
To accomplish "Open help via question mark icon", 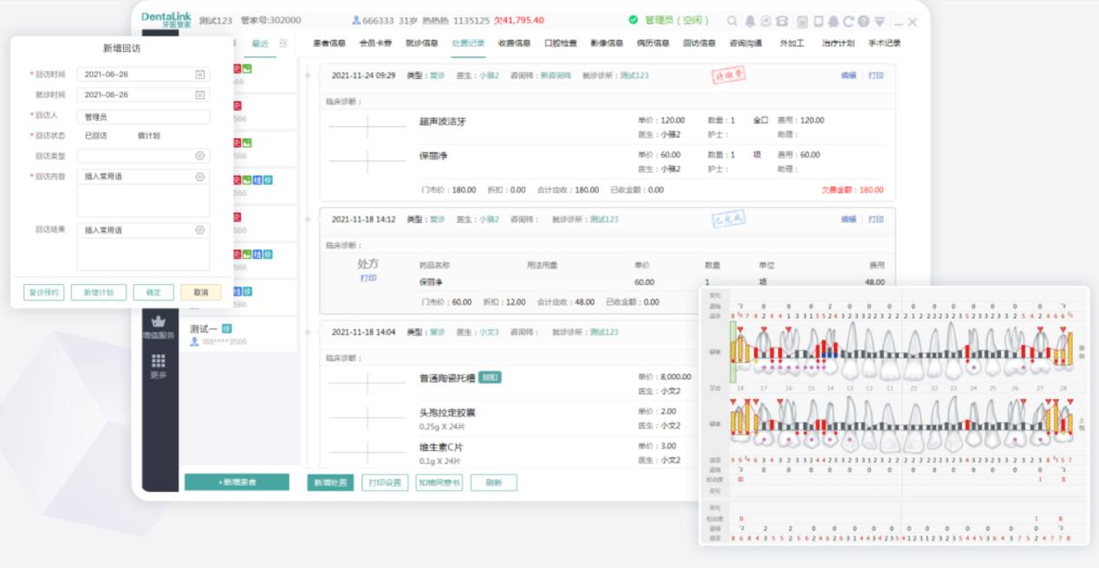I will click(864, 21).
